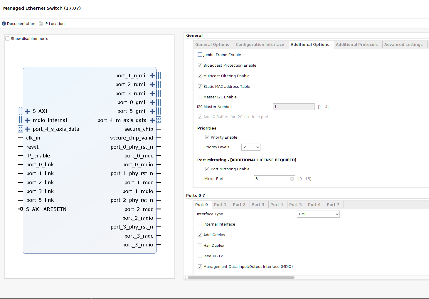Click the I2C Master Number field
The image size is (429, 299).
pos(294,107)
